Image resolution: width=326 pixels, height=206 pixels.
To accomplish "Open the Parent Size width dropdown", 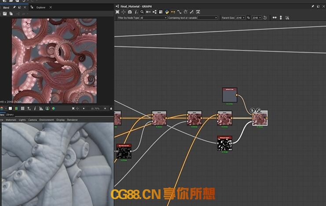I will coord(240,18).
